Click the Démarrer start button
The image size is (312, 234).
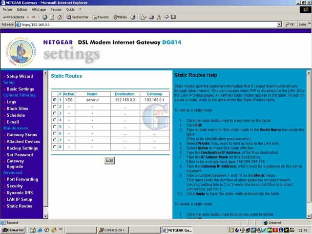tap(13, 230)
